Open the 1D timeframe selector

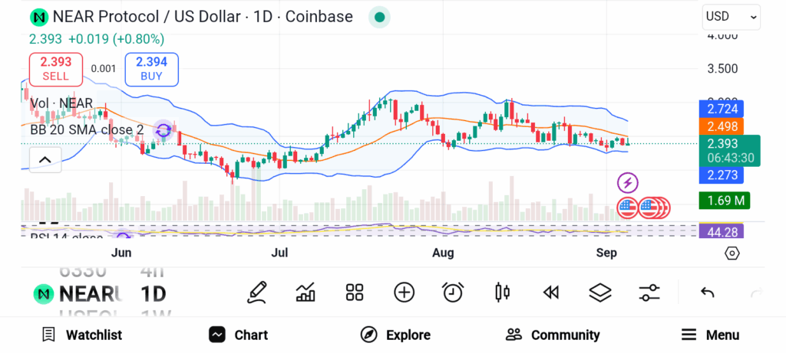[x=154, y=295]
